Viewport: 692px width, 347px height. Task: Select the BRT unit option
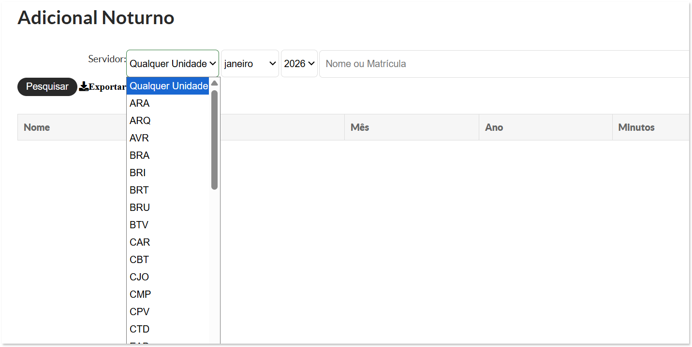[139, 190]
